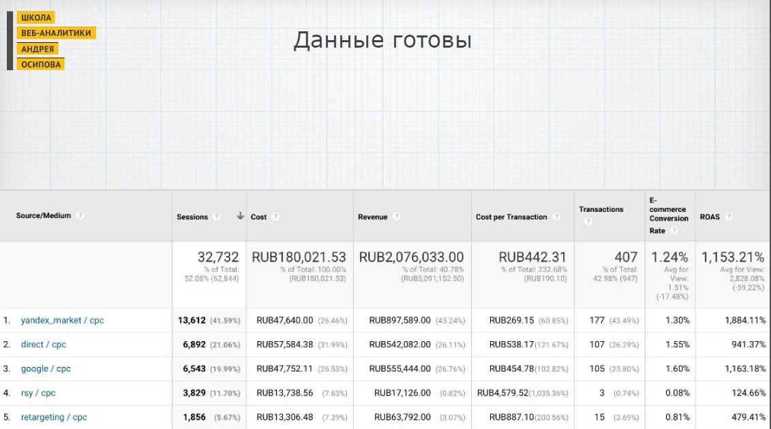This screenshot has height=429, width=771.
Task: Click help icon for E-commerce Conversion Rate
Action: tap(674, 231)
